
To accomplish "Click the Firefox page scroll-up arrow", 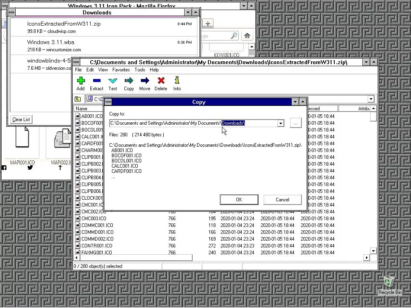I will [252, 47].
